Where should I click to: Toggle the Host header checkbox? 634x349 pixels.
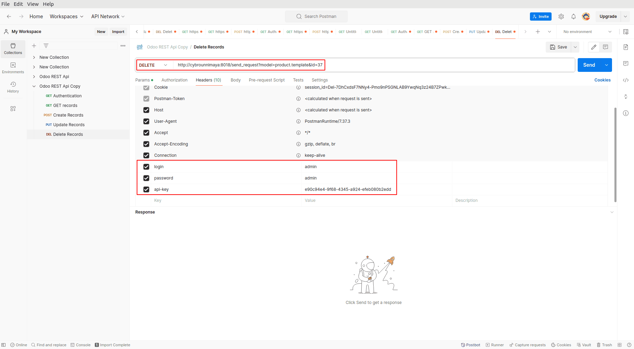[146, 110]
